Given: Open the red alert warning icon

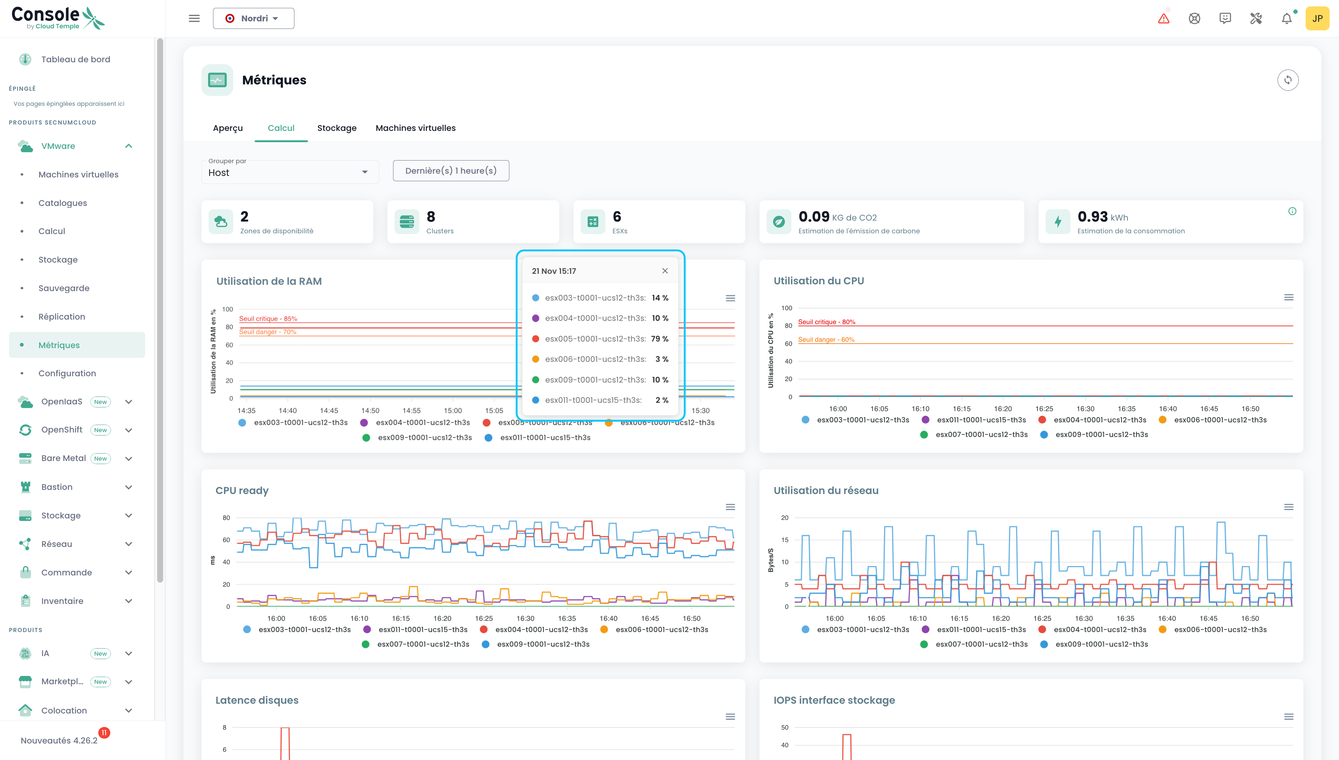Looking at the screenshot, I should pos(1163,19).
